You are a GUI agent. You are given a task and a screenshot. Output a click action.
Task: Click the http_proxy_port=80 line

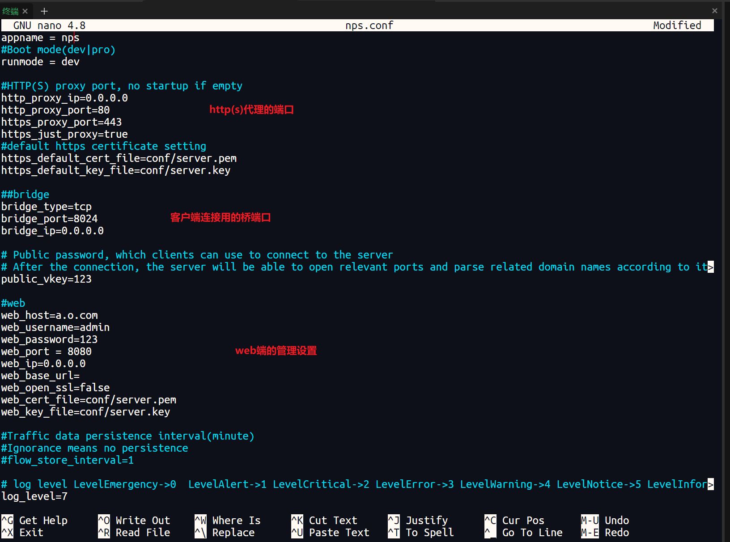coord(55,110)
